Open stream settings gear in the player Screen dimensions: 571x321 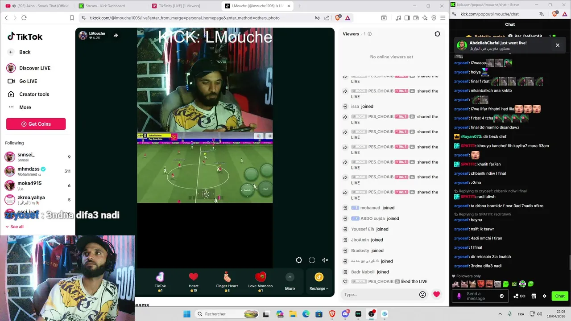point(299,260)
